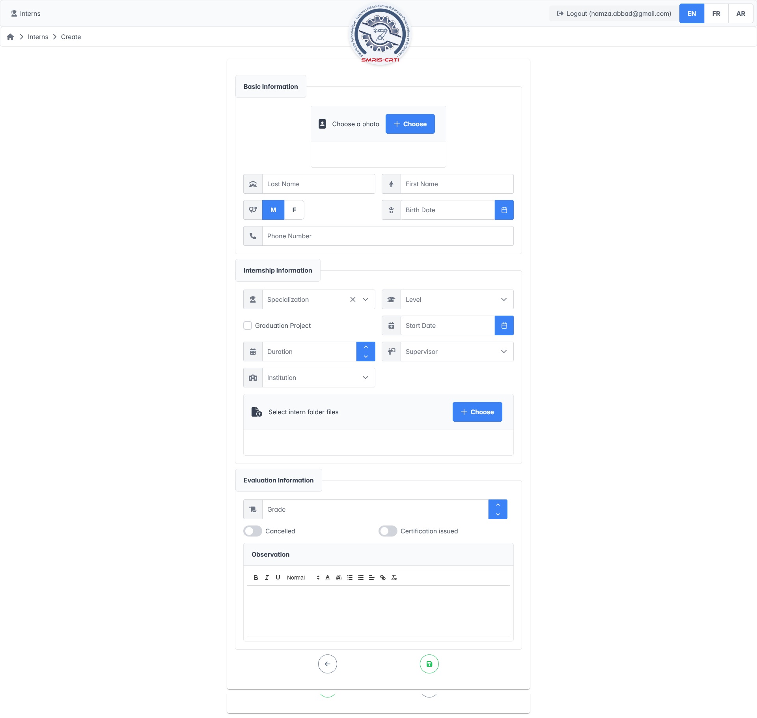Click the underline formatting icon
757x718 pixels.
(x=278, y=578)
